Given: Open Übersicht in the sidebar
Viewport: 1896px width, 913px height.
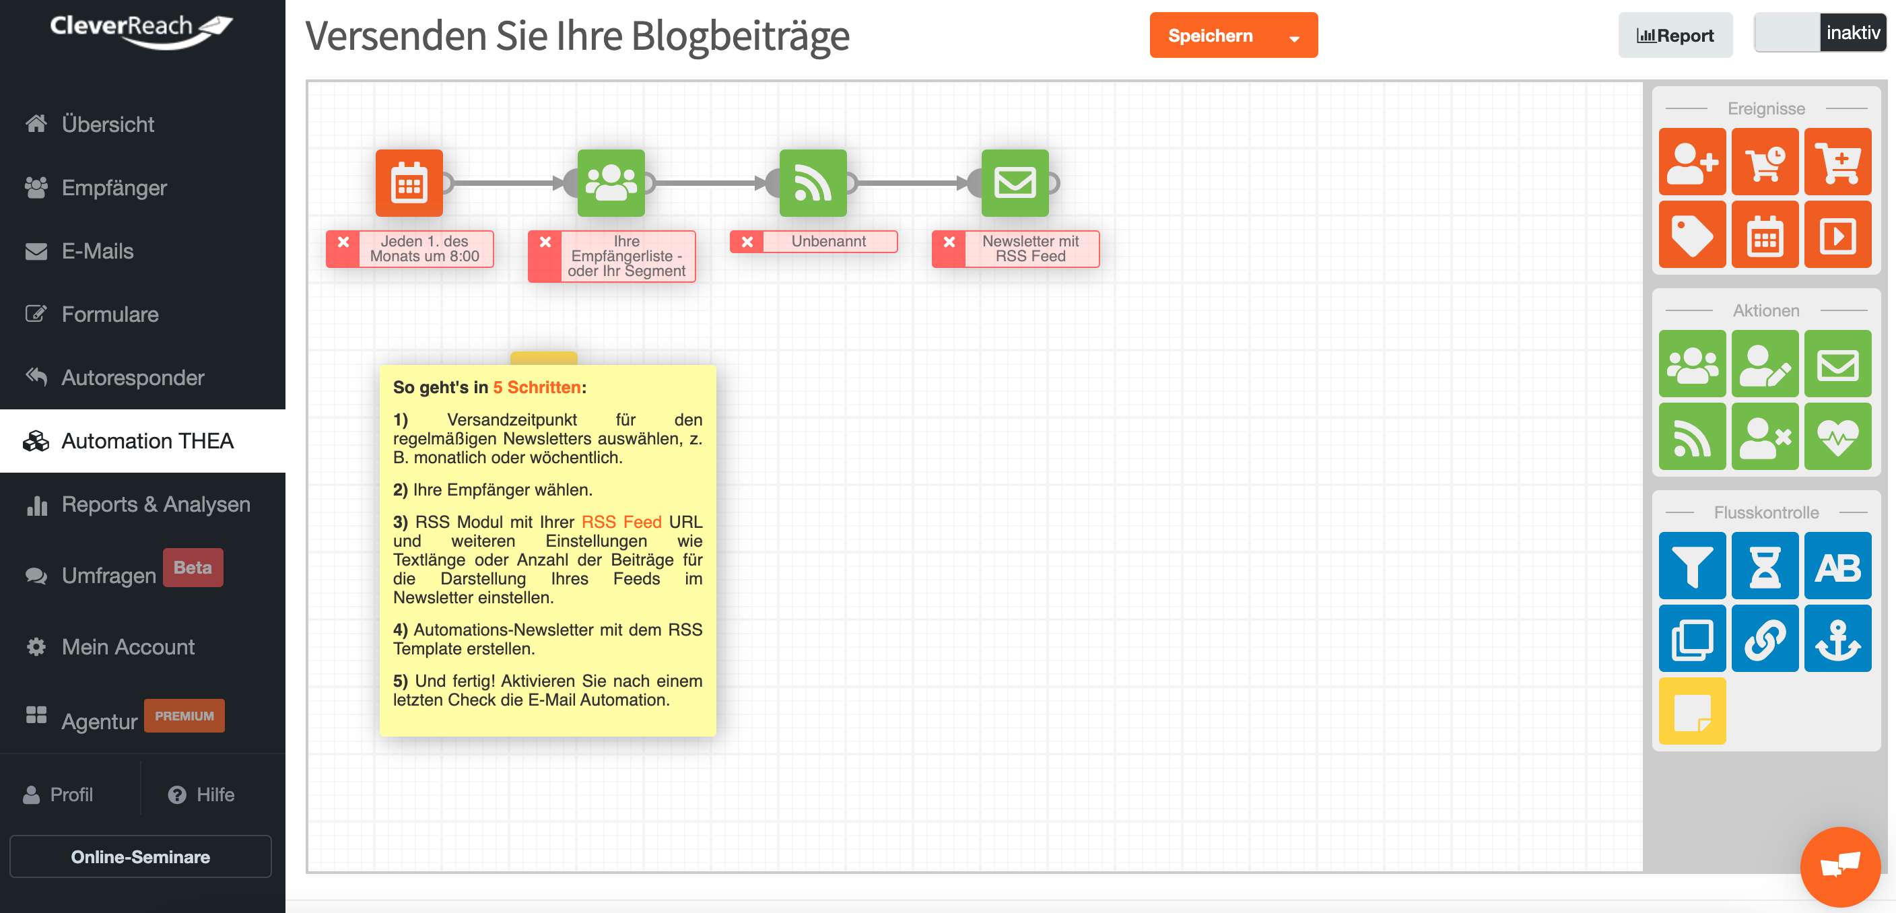Looking at the screenshot, I should (x=143, y=124).
